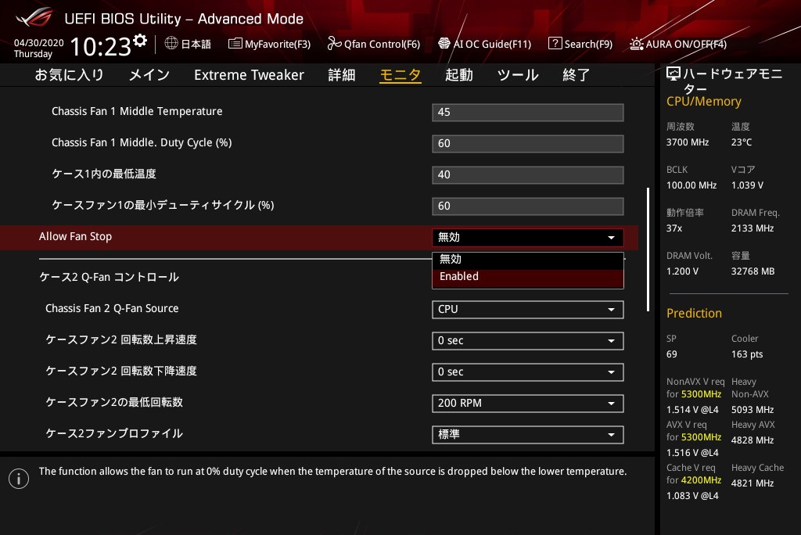Viewport: 801px width, 535px height.
Task: Open the Allow Fan Stop dropdown
Action: [x=528, y=237]
